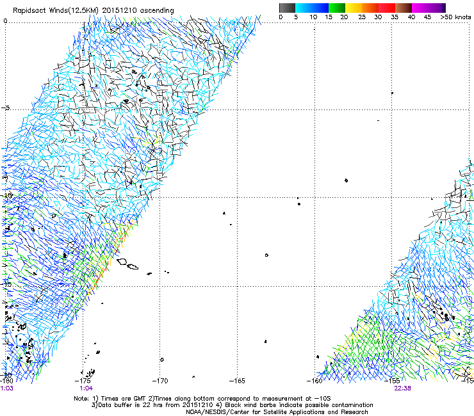Click the -170 longitude axis label

tap(160, 381)
